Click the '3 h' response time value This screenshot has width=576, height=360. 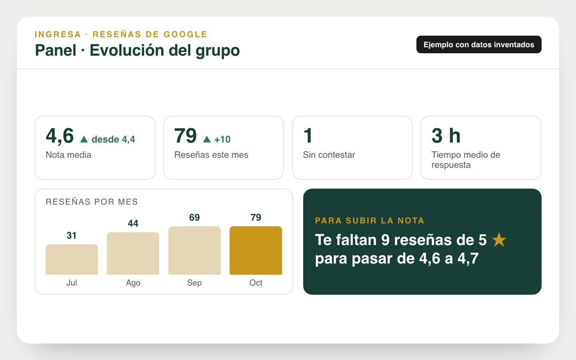[x=446, y=135]
